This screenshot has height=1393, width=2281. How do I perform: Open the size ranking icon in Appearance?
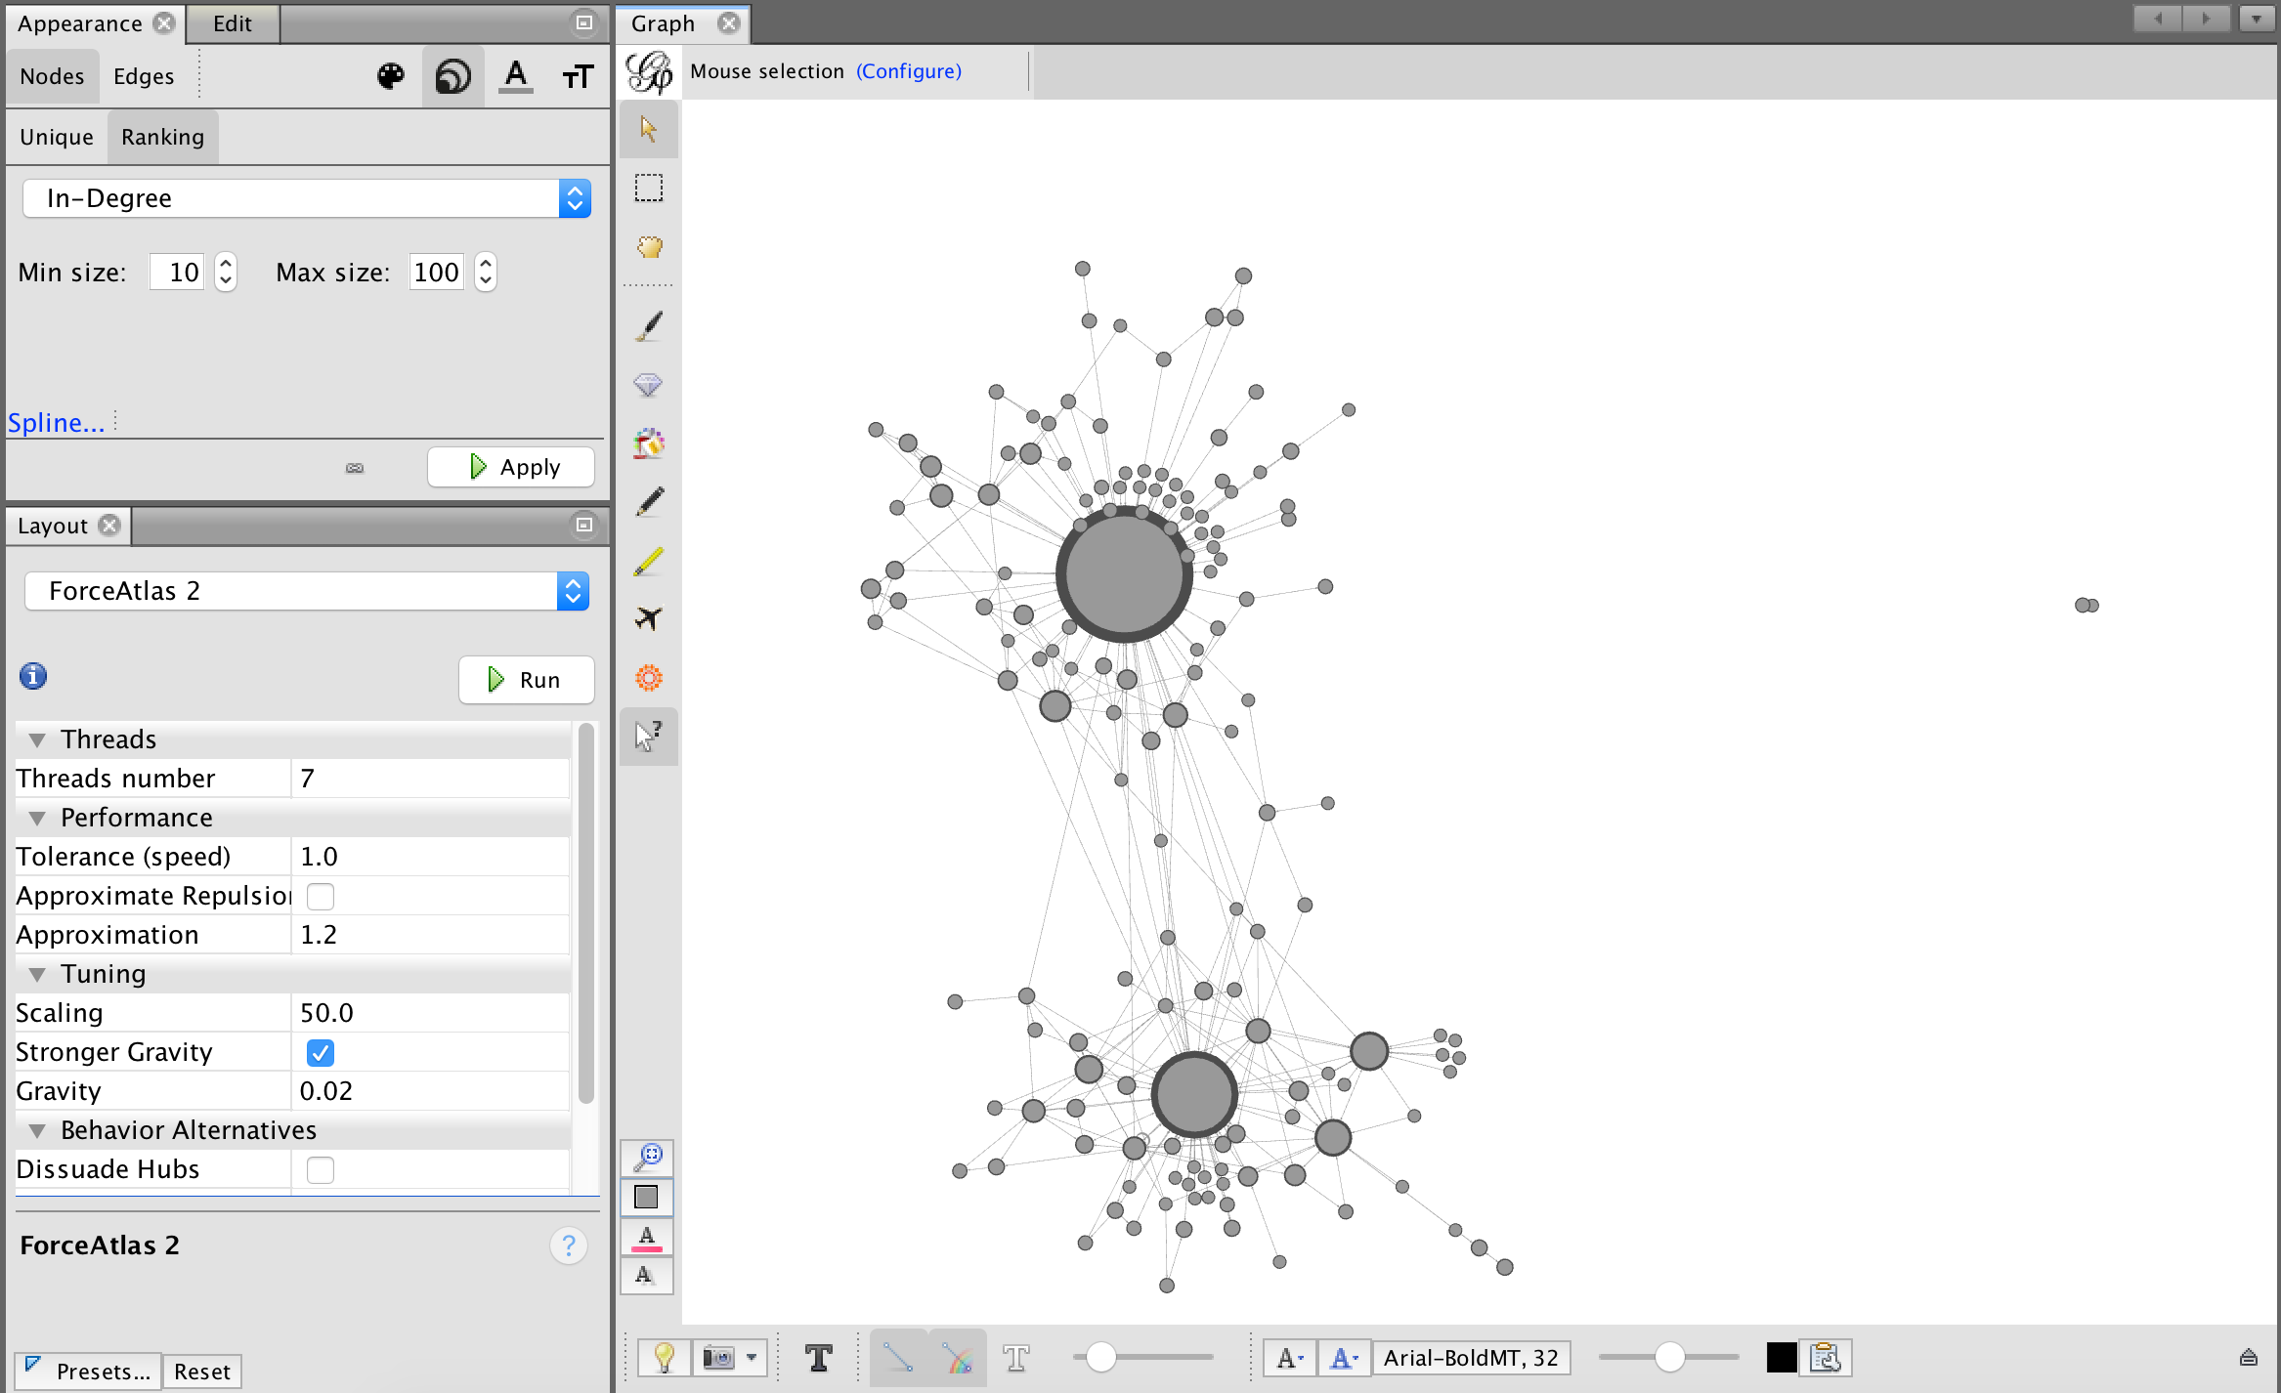click(452, 75)
